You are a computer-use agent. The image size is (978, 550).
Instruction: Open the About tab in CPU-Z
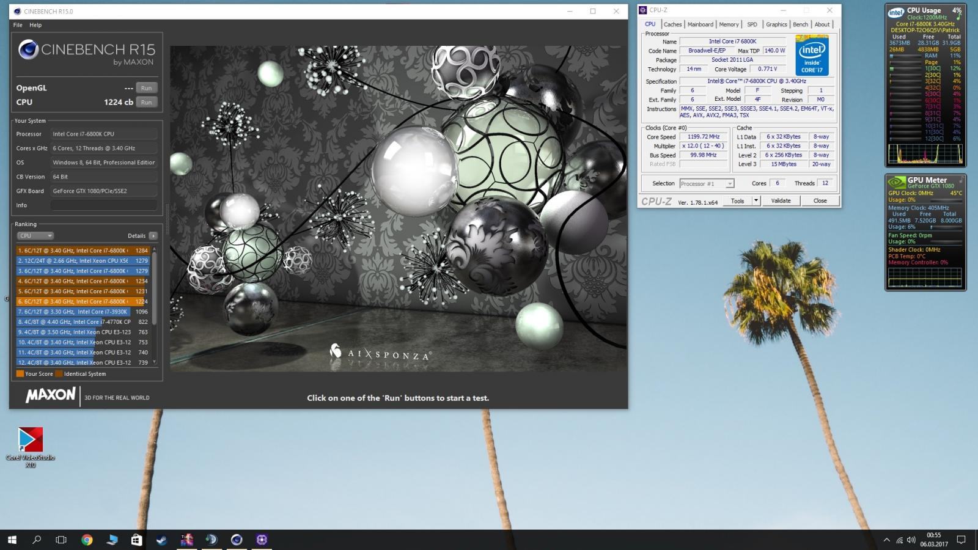(822, 24)
